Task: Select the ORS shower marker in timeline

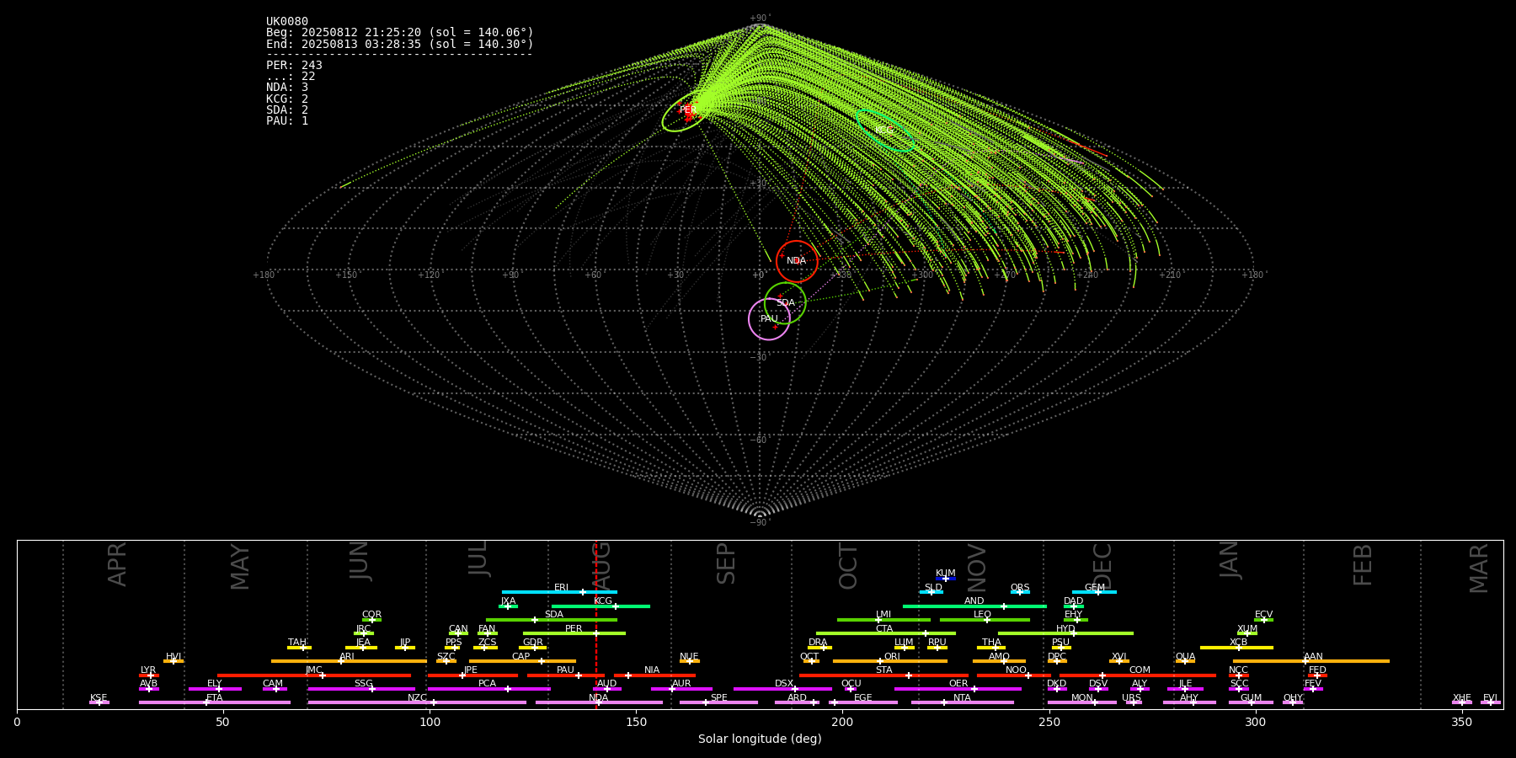Action: pos(1020,592)
